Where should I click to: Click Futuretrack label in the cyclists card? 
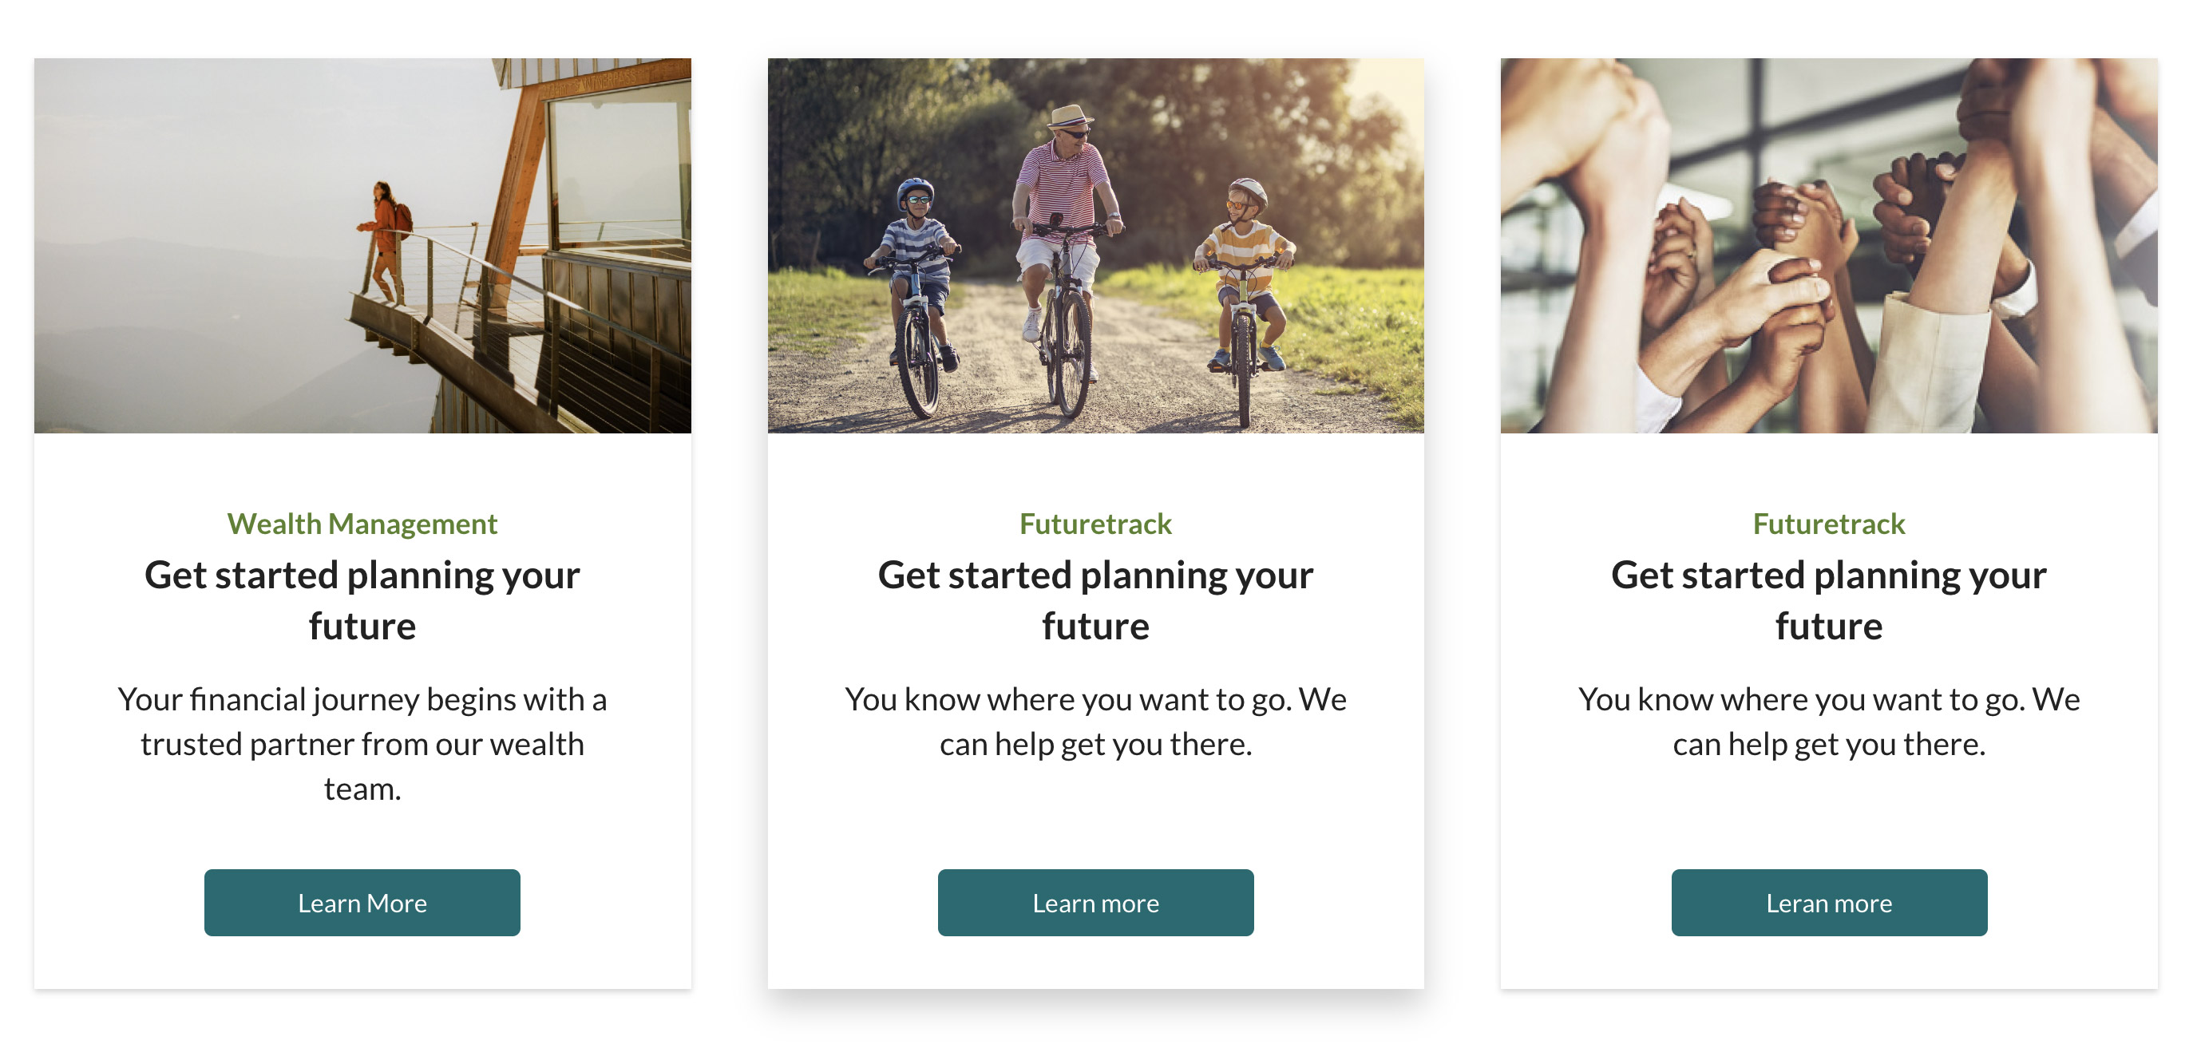point(1095,524)
